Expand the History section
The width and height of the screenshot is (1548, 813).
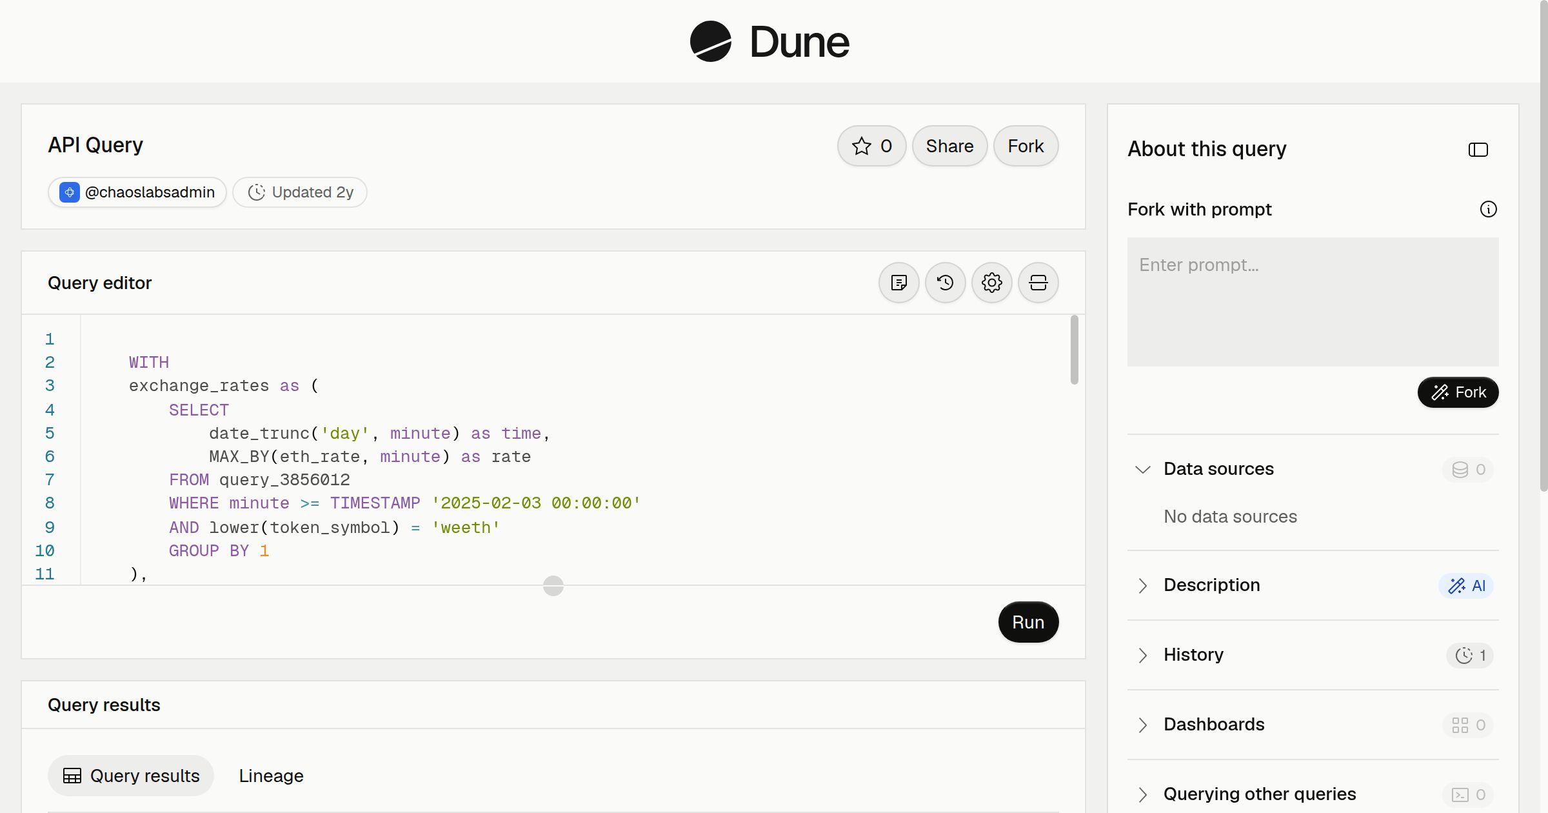tap(1142, 655)
